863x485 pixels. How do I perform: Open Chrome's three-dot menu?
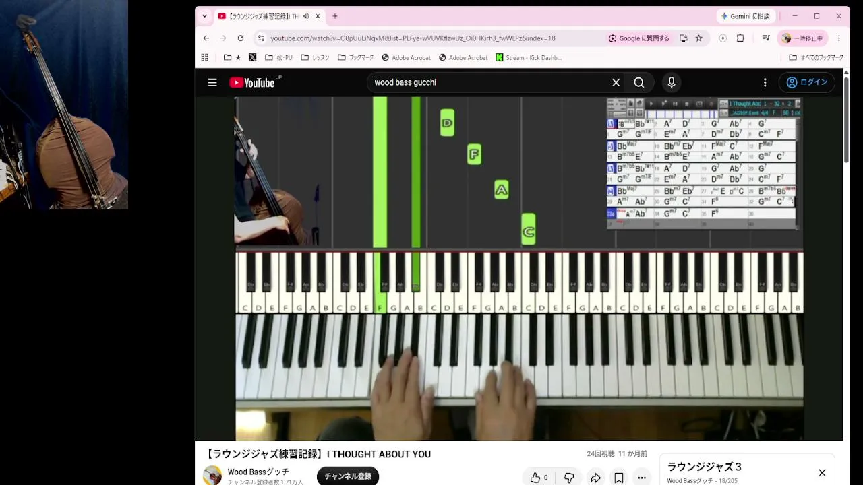(839, 38)
